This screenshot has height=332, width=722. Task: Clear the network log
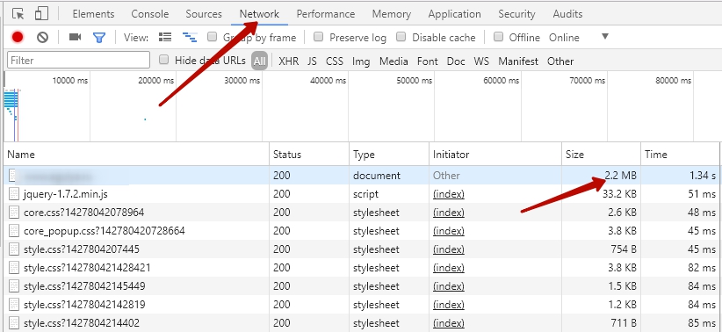tap(42, 37)
